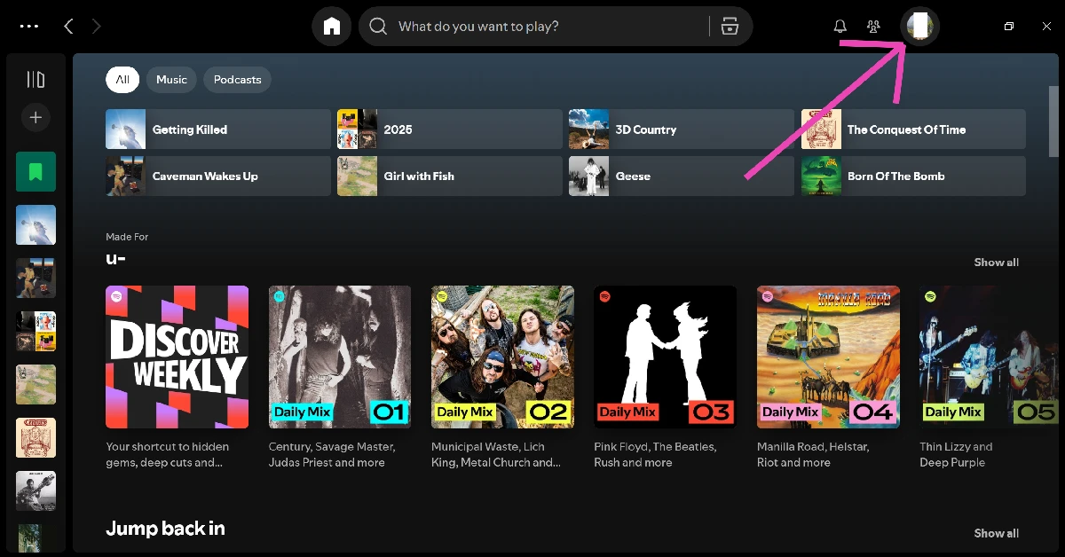Open Getting Killed cover in the sidebar
1065x557 pixels.
pos(35,225)
